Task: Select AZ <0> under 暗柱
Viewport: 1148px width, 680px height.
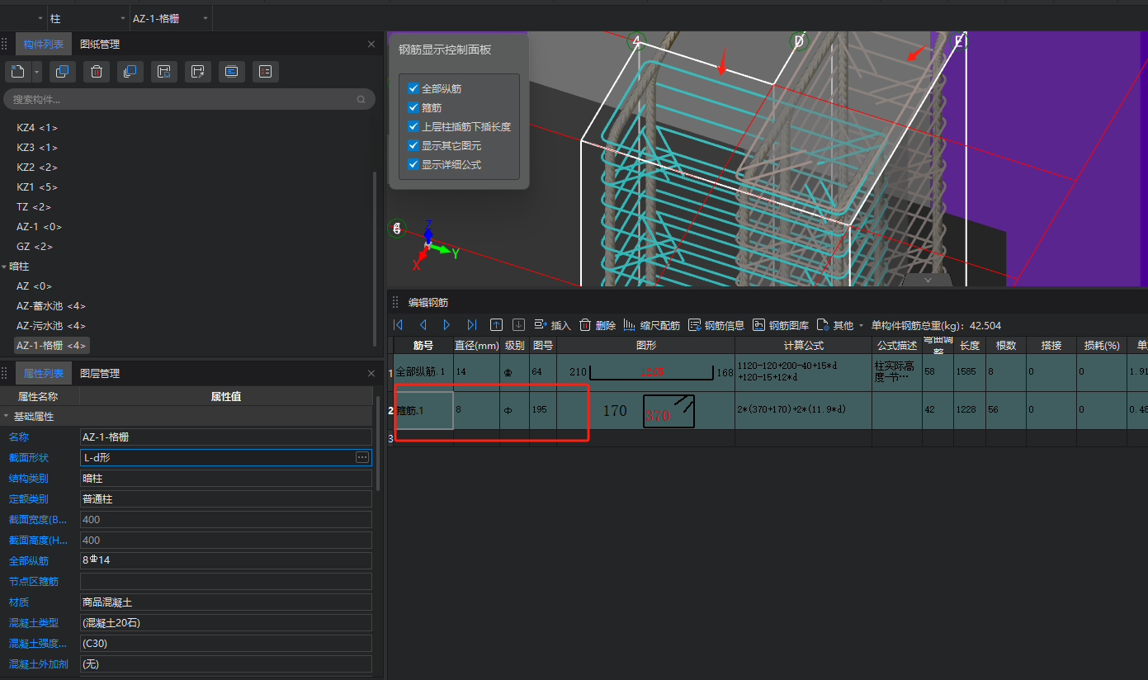Action: tap(34, 286)
